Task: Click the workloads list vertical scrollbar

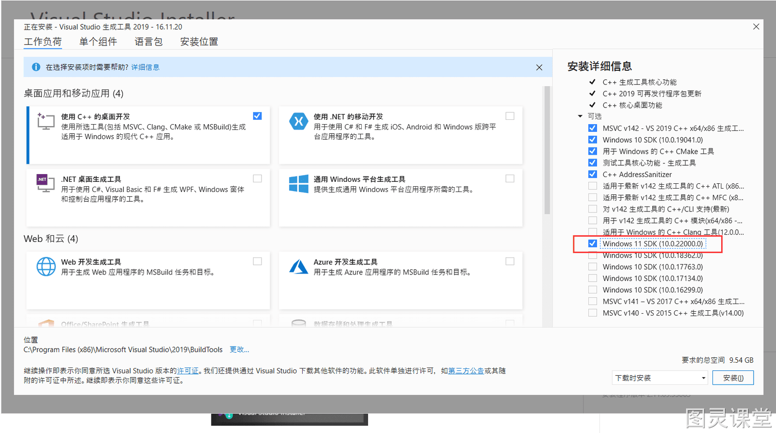Action: (547, 150)
